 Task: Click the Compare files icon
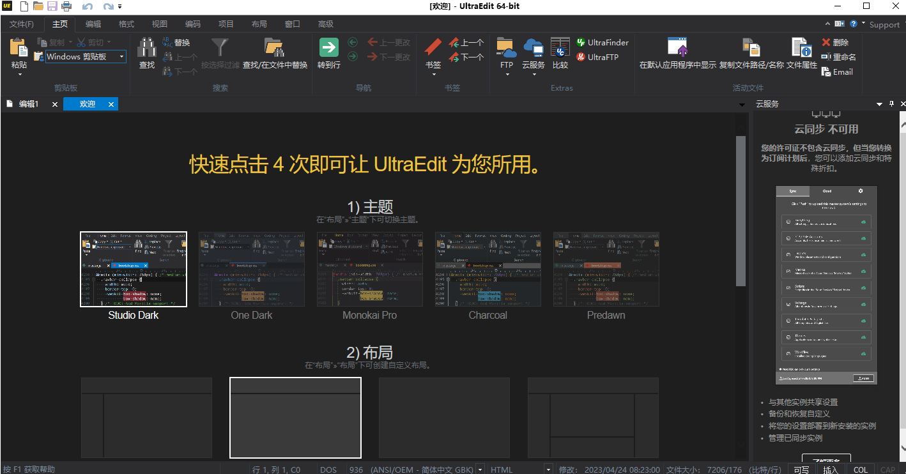pyautogui.click(x=560, y=48)
